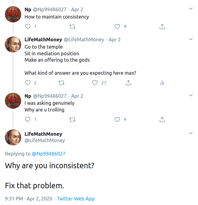Retweet the "I was asking genuinely" tweet
The image size is (198, 205).
[72, 120]
